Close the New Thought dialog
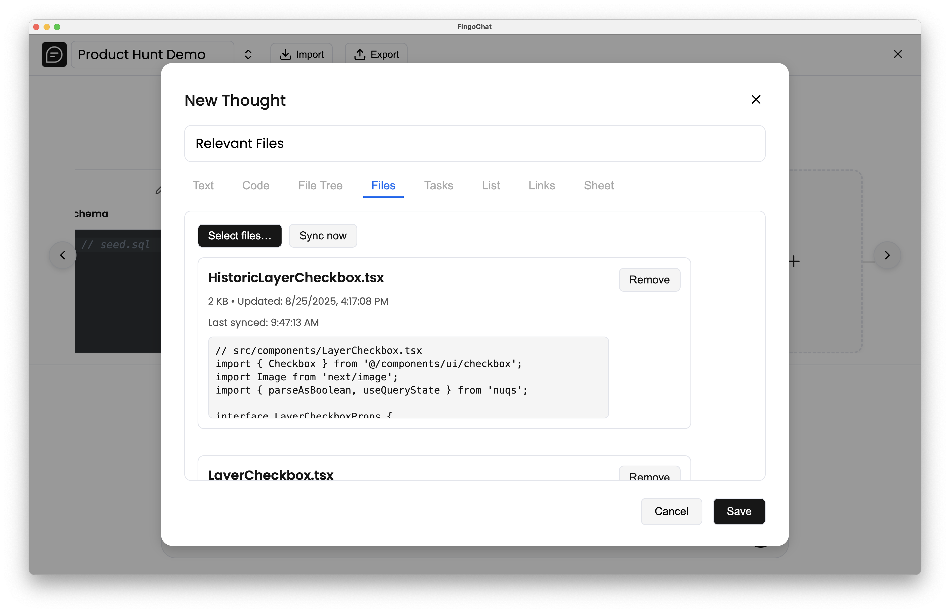950x613 pixels. (x=756, y=99)
